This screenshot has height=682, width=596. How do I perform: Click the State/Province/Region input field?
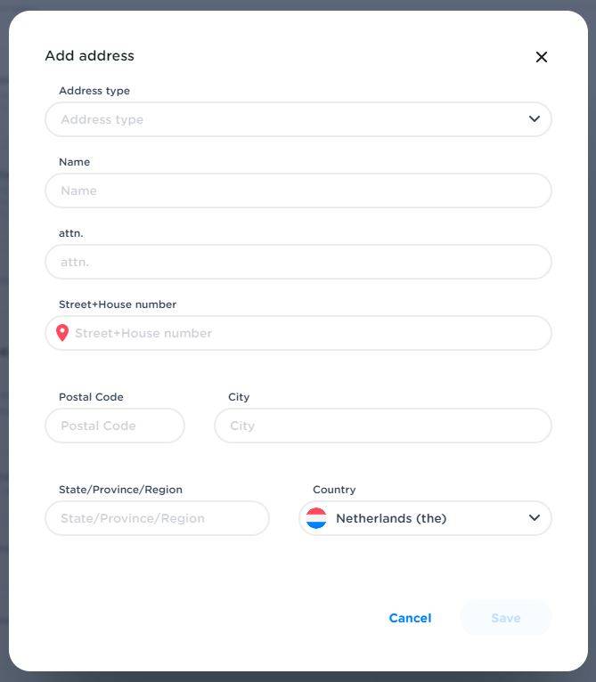pos(157,518)
